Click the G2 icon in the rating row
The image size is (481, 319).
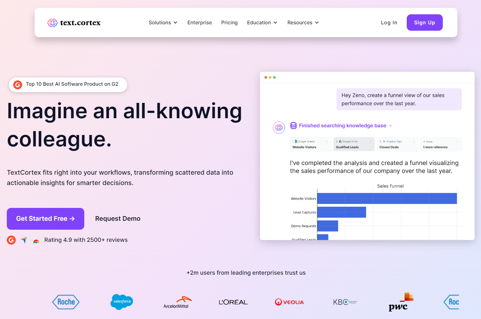coord(11,240)
